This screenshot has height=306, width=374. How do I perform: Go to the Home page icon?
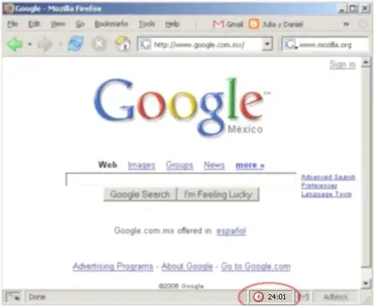coord(123,44)
